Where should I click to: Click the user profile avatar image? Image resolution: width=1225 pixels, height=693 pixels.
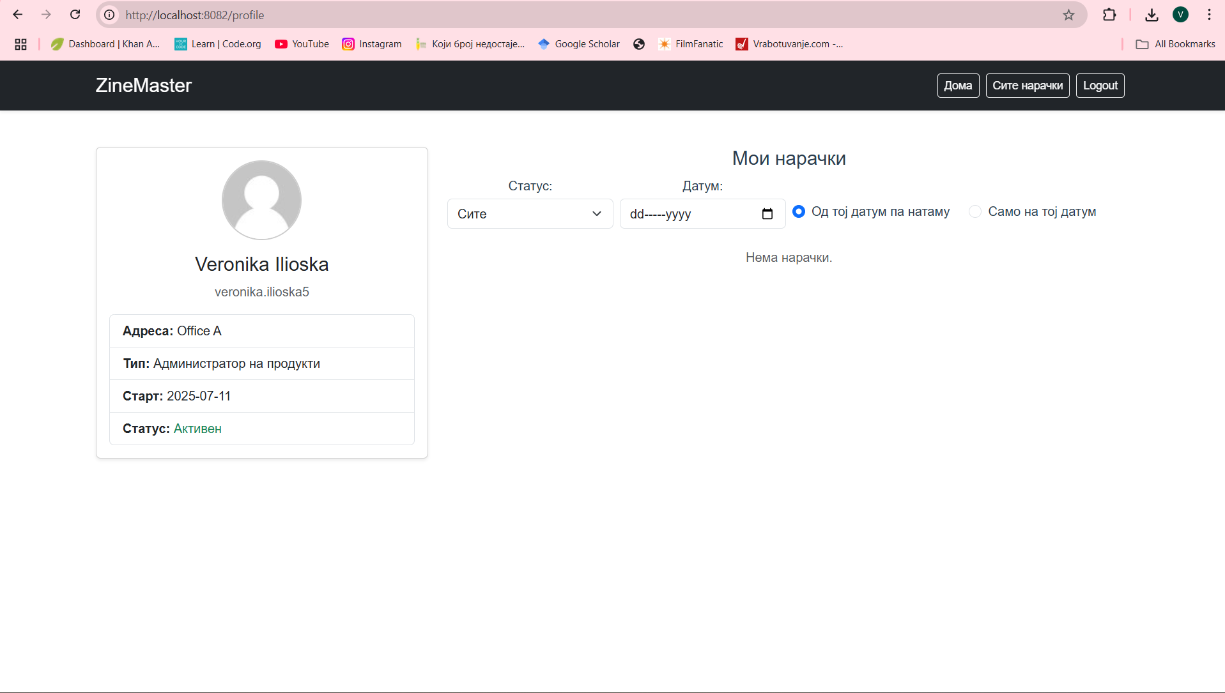point(261,200)
